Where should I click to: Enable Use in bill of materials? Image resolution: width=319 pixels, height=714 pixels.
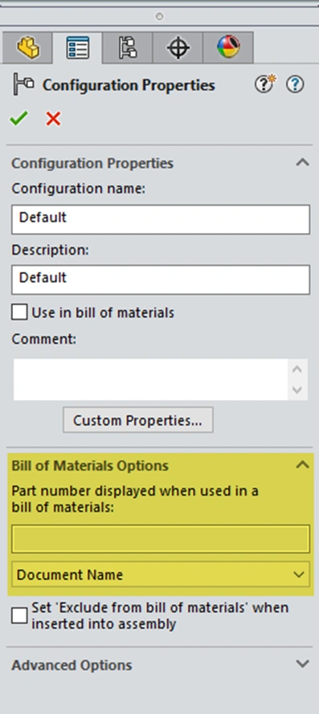pyautogui.click(x=19, y=312)
